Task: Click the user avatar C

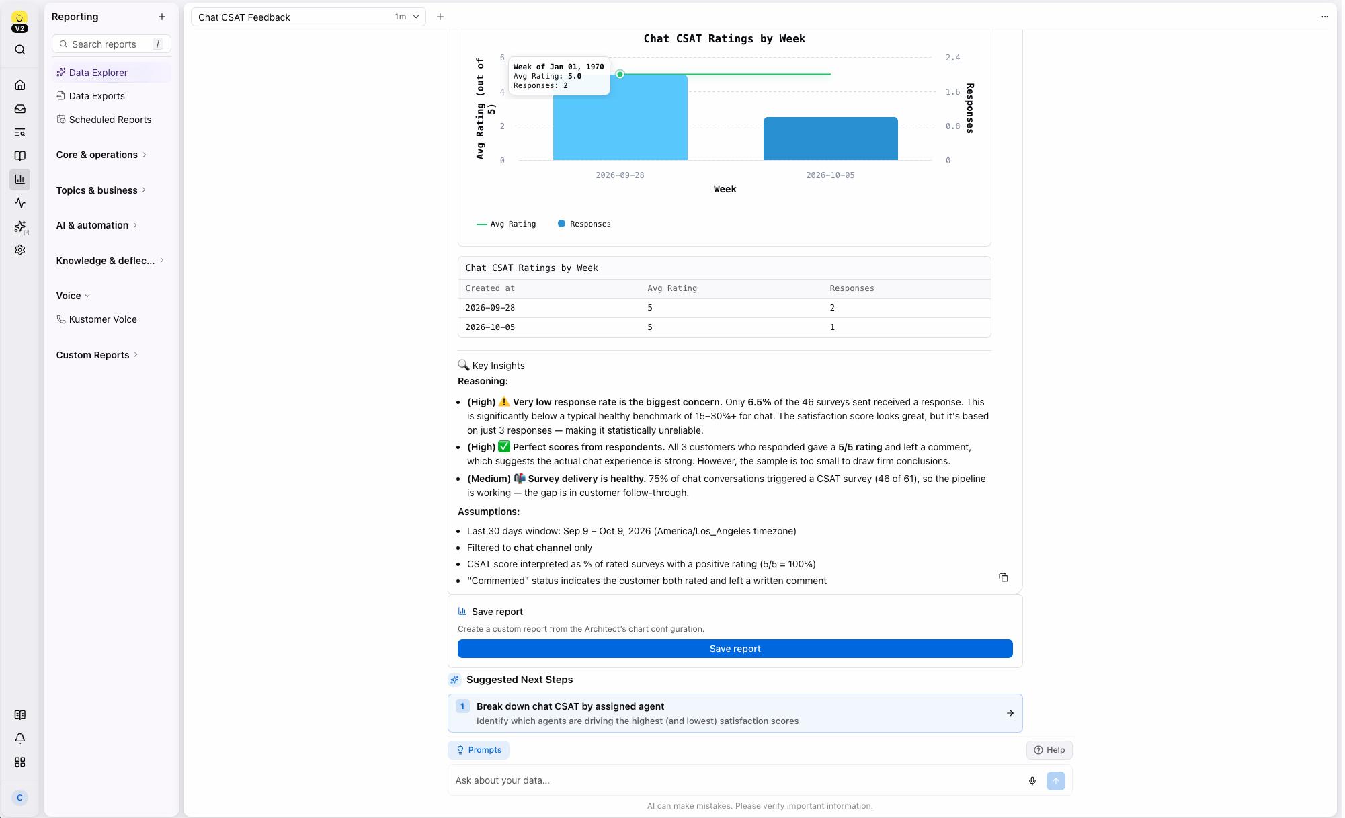Action: 19,798
